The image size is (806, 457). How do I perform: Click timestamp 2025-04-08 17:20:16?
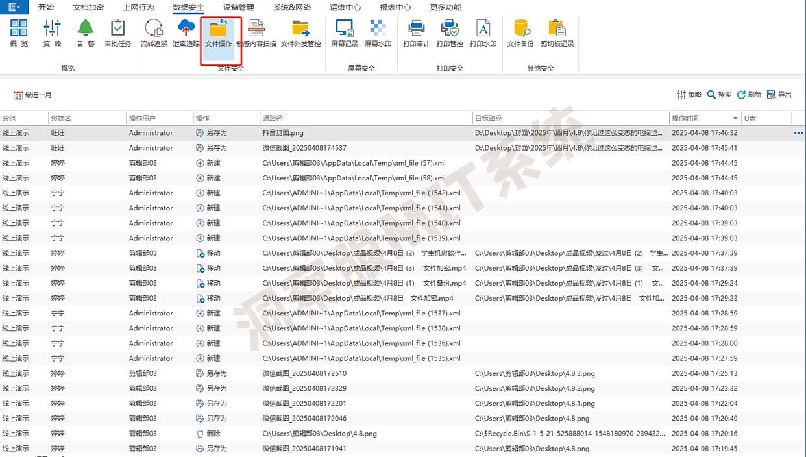tap(704, 434)
